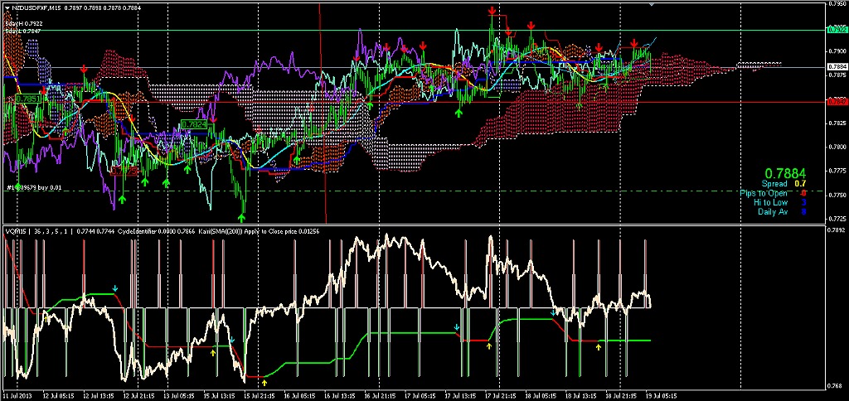Click 12 Jul 13:15 on the time axis

tap(100, 395)
